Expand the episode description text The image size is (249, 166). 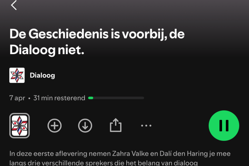coord(120,158)
